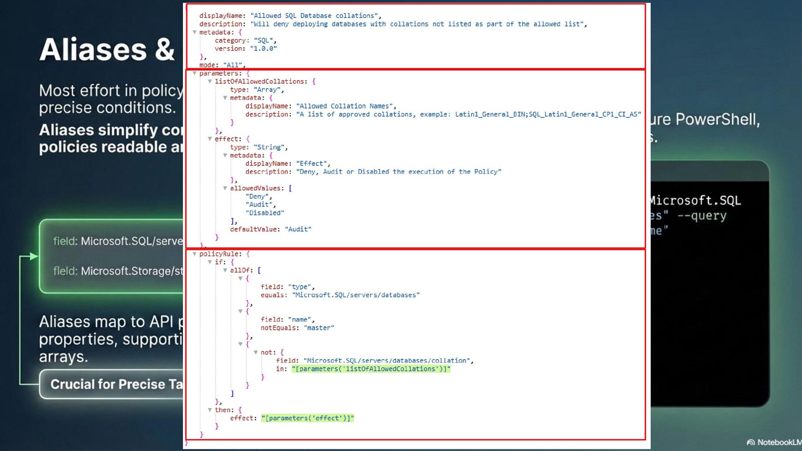
Task: Click highlighted parameters('listOfAllowedCollations') value
Action: [371, 369]
